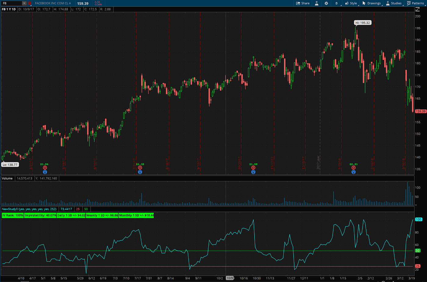Click the Lo: 138.77 price bubble

(10, 165)
